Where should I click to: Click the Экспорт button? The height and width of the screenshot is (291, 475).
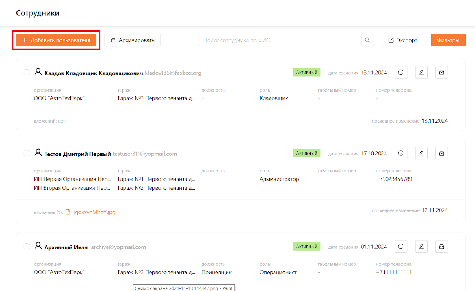point(402,40)
